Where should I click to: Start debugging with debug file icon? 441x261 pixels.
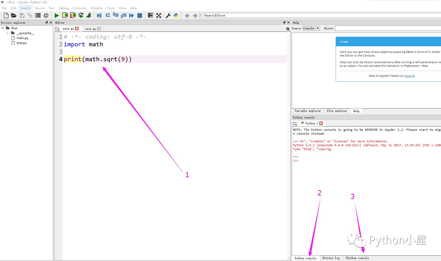coord(99,15)
